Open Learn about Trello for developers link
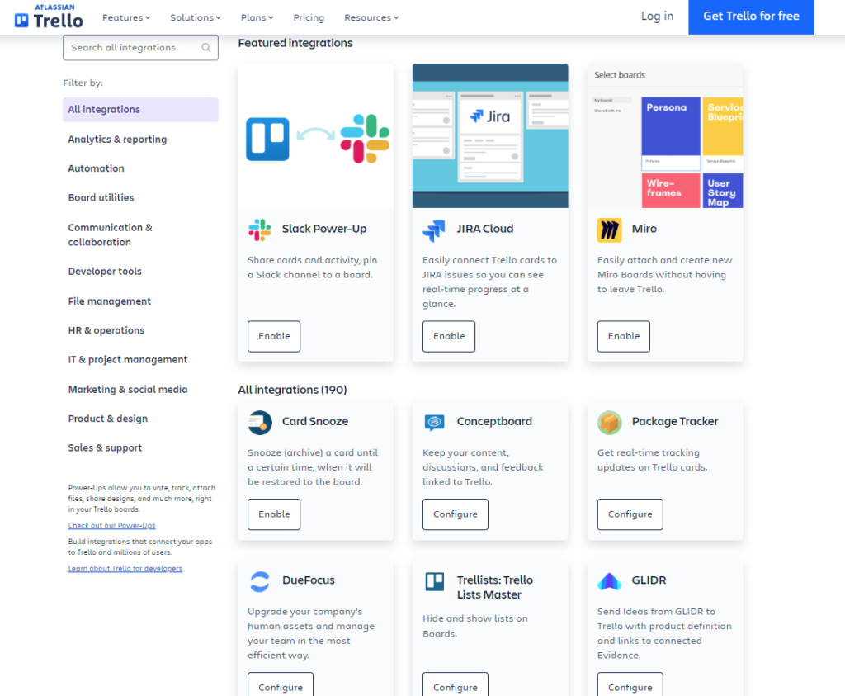 pyautogui.click(x=125, y=569)
